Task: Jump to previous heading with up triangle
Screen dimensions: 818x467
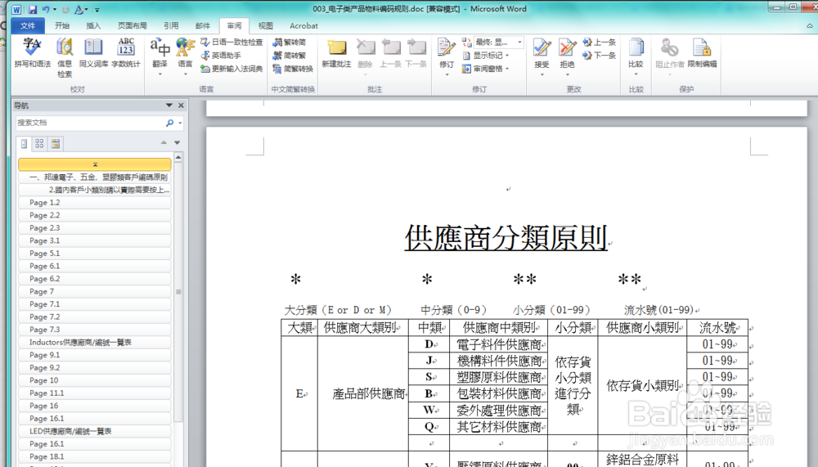Action: [164, 142]
